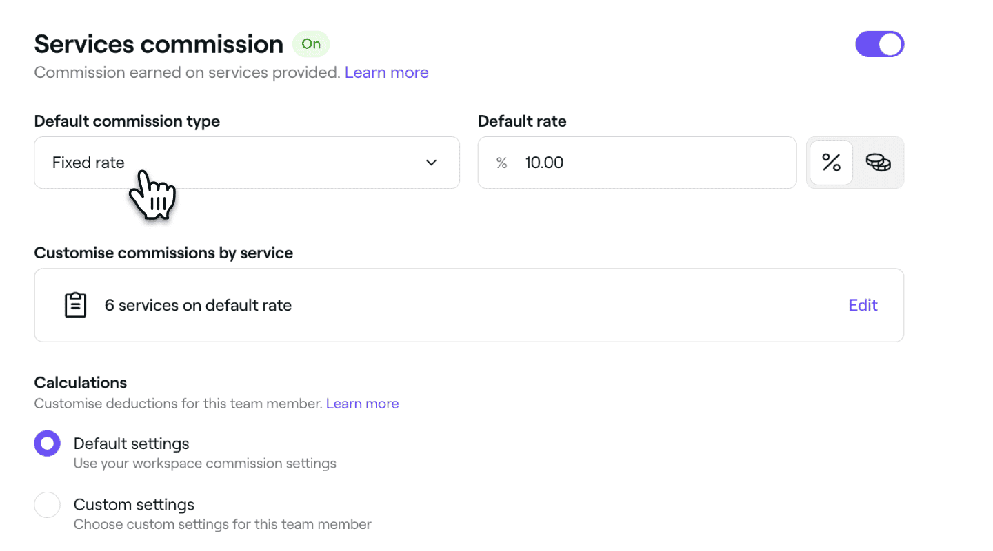Click the 6 services on default rate row
Viewport: 993px width, 551px height.
pyautogui.click(x=469, y=305)
